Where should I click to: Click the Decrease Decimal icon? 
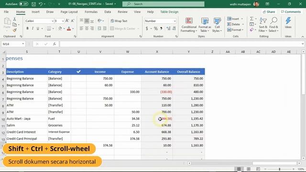[x=174, y=29]
